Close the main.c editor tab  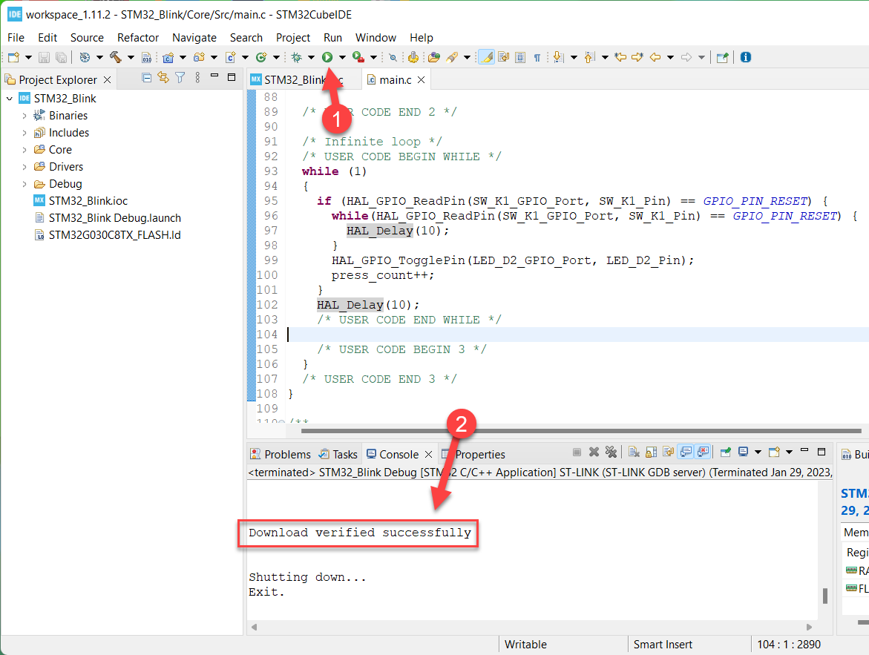coord(422,80)
